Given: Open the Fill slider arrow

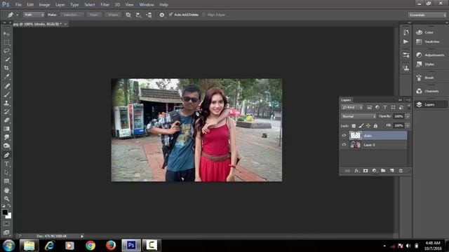Looking at the screenshot, I should coord(408,125).
